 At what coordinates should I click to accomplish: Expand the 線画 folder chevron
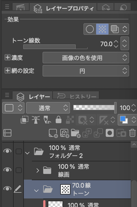38,171
